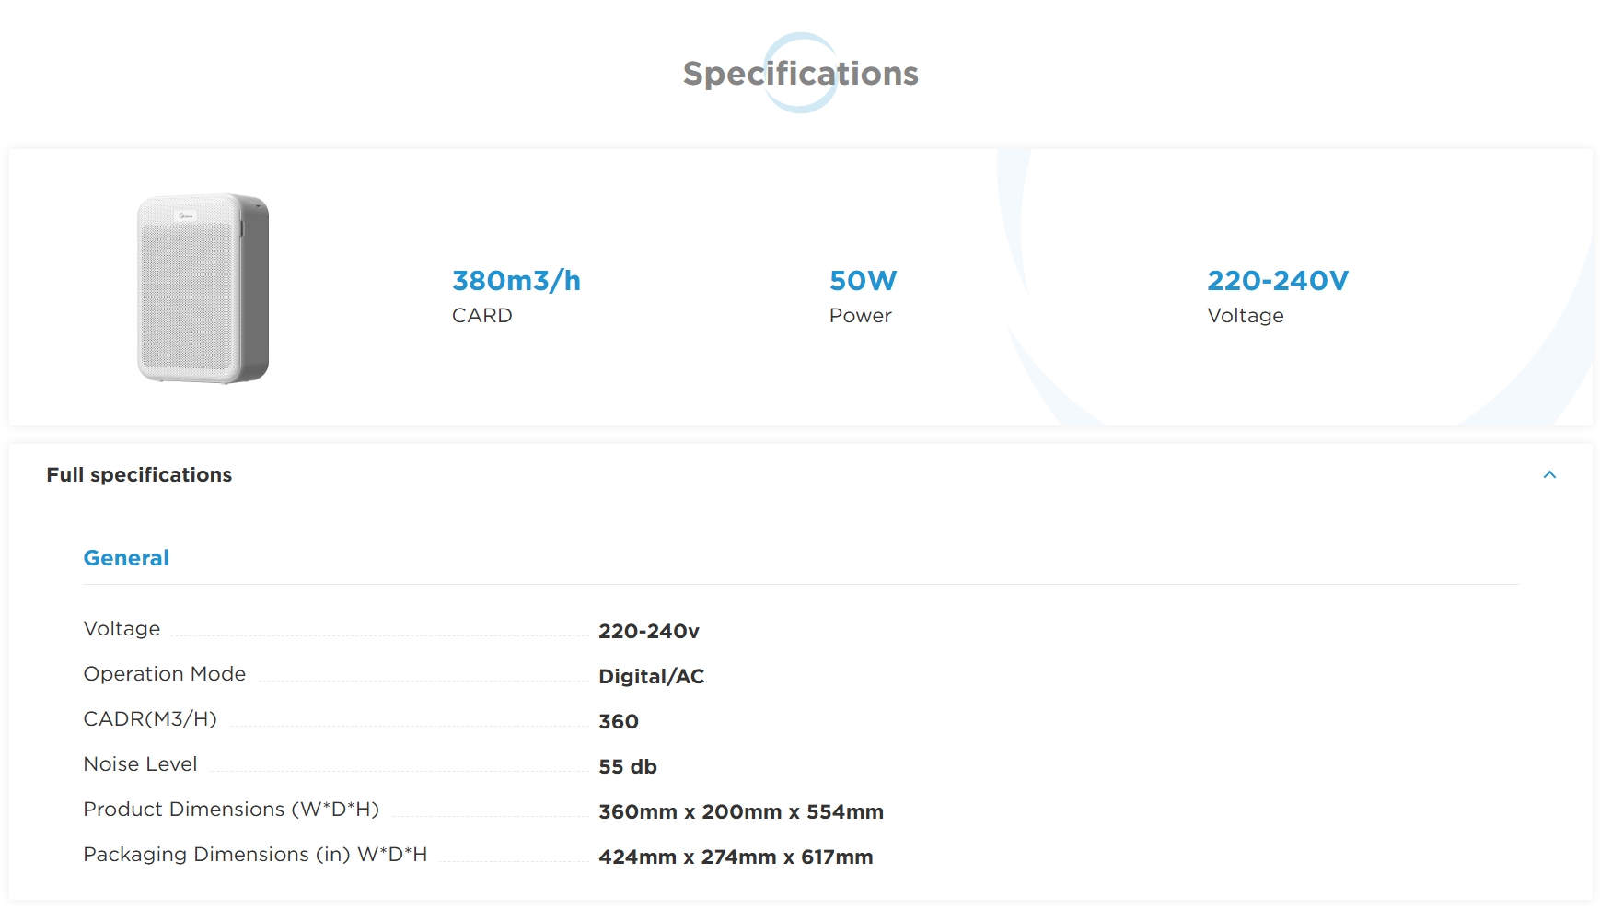Select the 360mm x 200mm x 554mm value
1600x909 pixels.
pos(741,812)
